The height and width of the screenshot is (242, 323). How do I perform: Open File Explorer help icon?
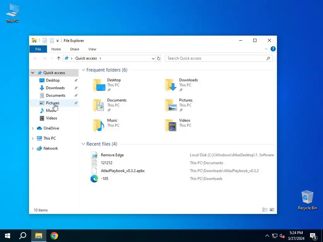273,49
